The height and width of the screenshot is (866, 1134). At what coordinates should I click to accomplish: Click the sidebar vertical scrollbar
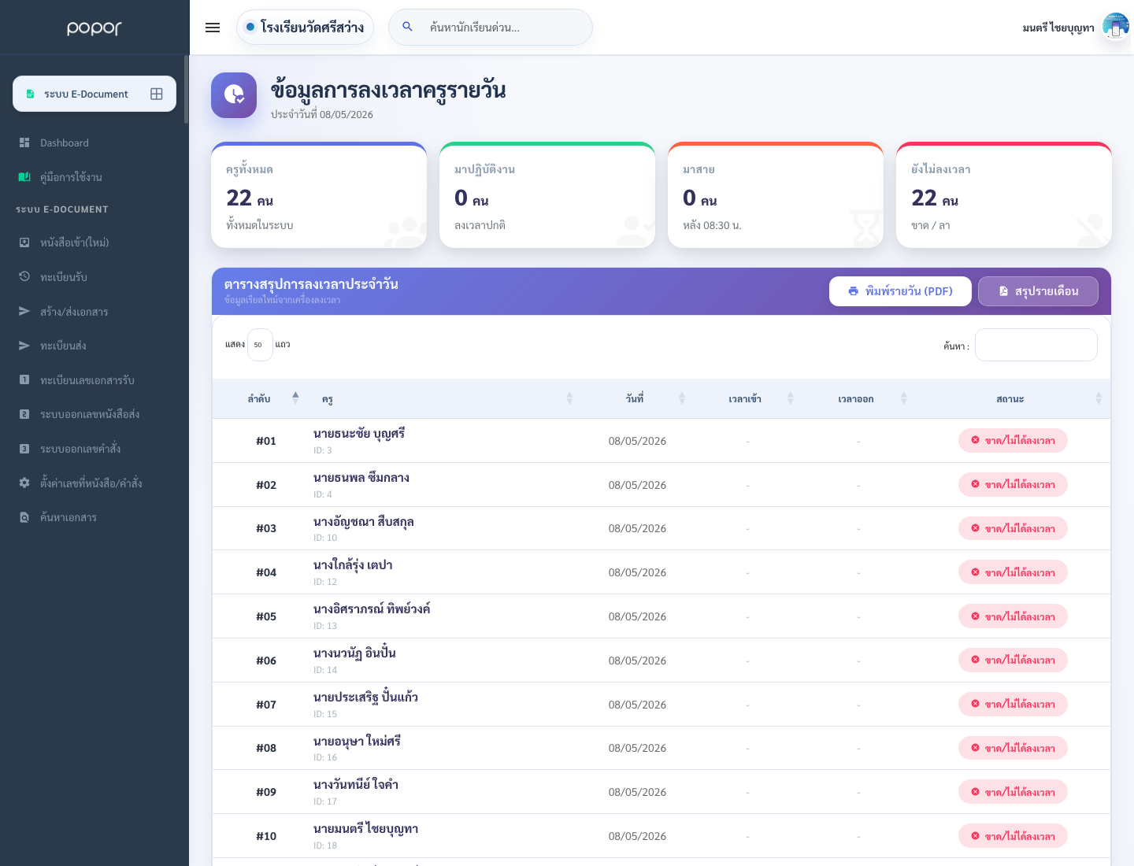click(187, 89)
